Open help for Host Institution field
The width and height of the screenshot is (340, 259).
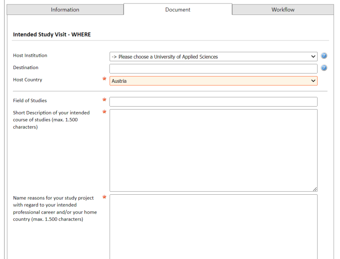(x=324, y=56)
